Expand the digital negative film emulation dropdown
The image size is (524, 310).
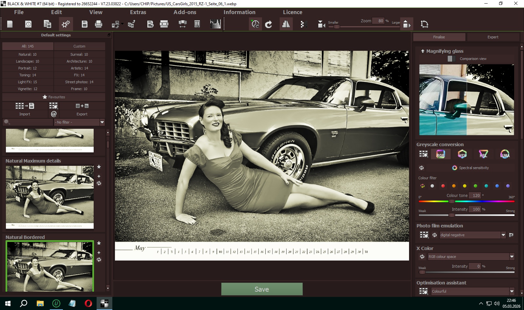point(503,235)
